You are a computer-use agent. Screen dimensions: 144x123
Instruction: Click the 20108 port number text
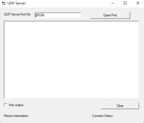(x=40, y=15)
